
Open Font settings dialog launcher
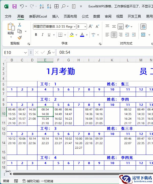(100, 44)
